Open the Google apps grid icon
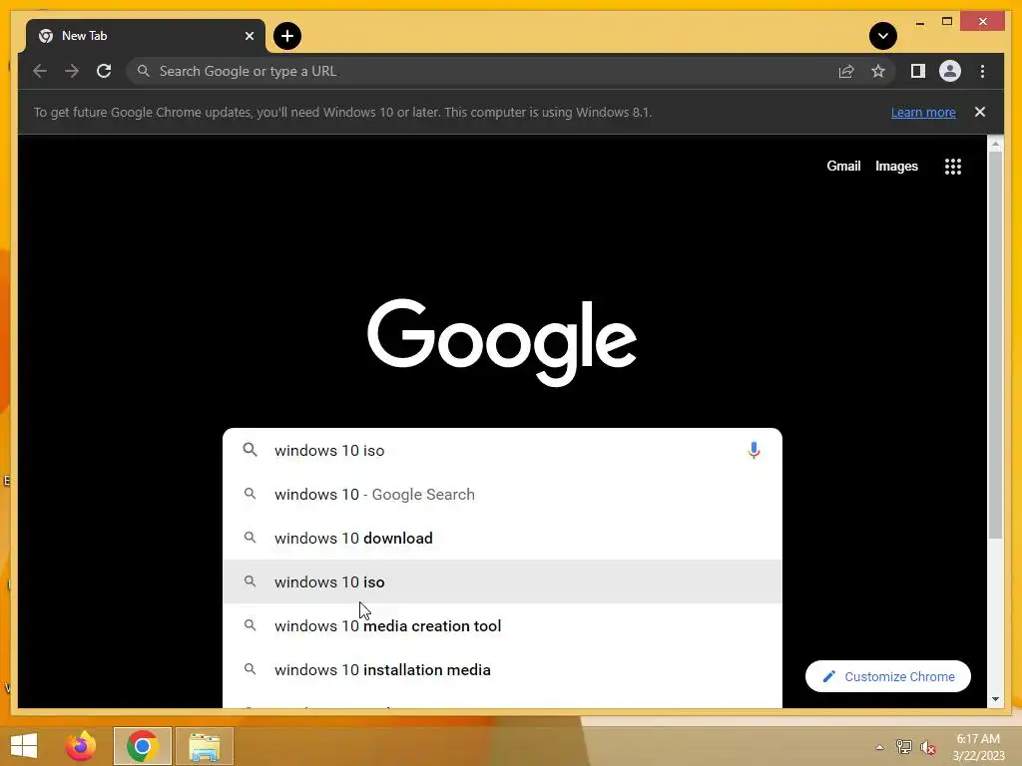Image resolution: width=1022 pixels, height=766 pixels. coord(953,167)
